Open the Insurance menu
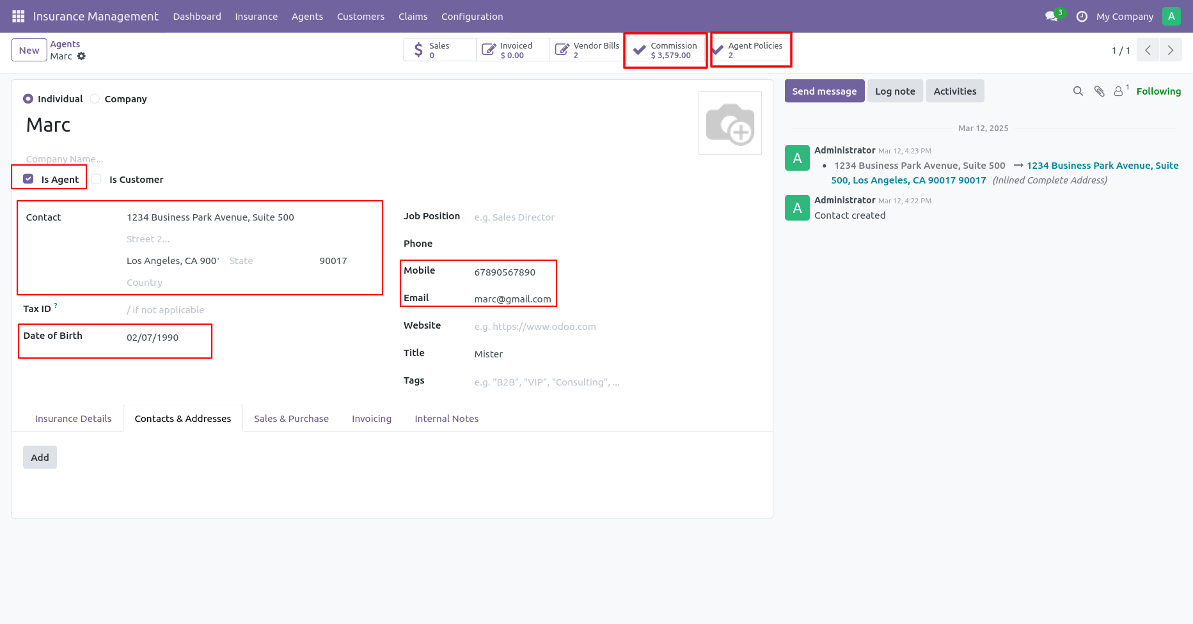The width and height of the screenshot is (1193, 624). 256,16
